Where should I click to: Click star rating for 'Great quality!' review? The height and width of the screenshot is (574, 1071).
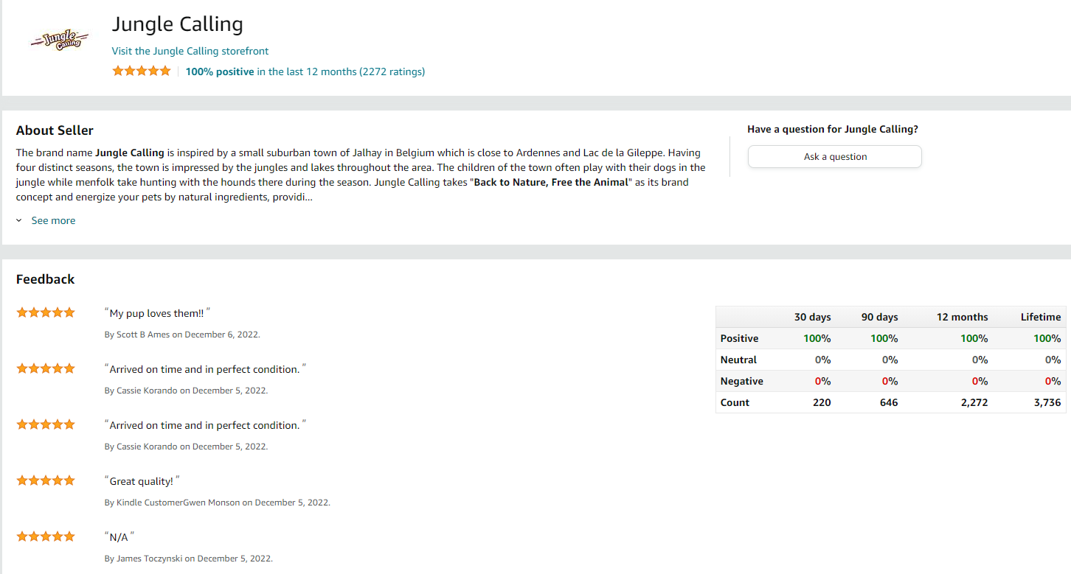(46, 480)
